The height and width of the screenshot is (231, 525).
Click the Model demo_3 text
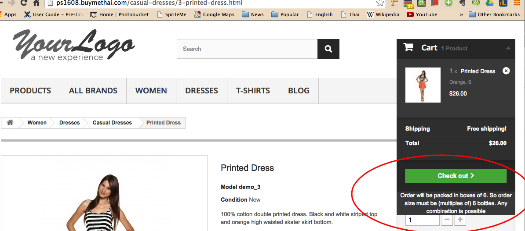pyautogui.click(x=241, y=187)
